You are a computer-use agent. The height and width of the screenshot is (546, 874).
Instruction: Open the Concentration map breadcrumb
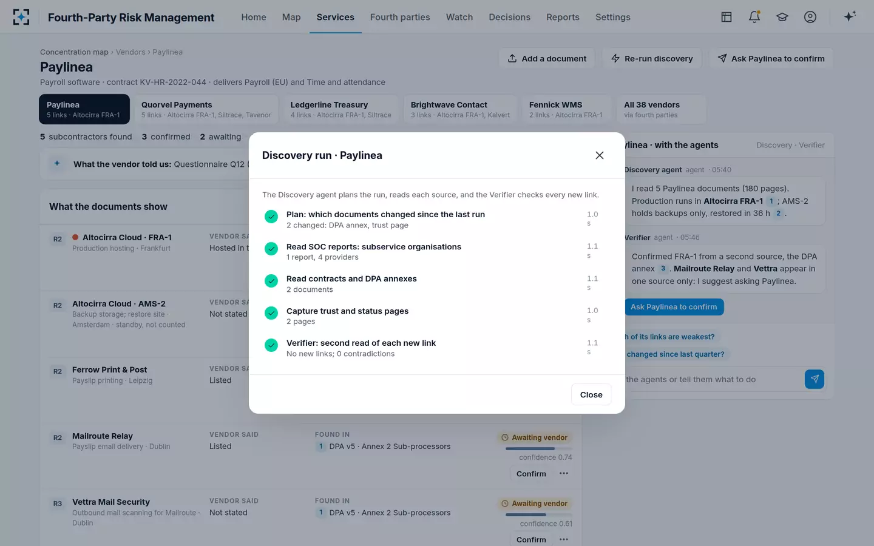coord(74,52)
